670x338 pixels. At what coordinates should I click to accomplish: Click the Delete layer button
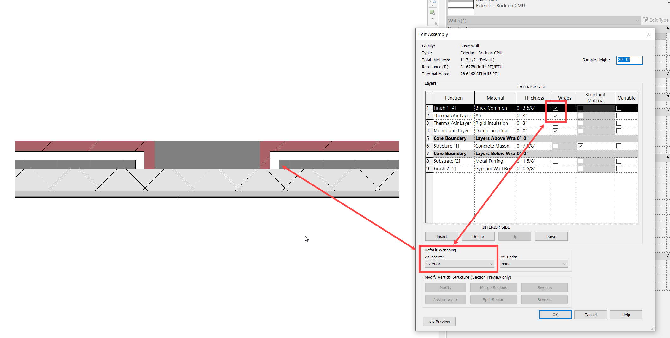click(x=478, y=236)
